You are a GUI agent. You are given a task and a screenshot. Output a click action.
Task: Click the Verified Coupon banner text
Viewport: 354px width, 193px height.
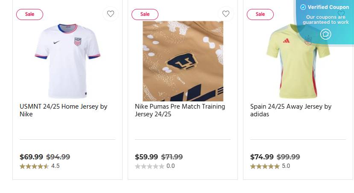click(328, 7)
